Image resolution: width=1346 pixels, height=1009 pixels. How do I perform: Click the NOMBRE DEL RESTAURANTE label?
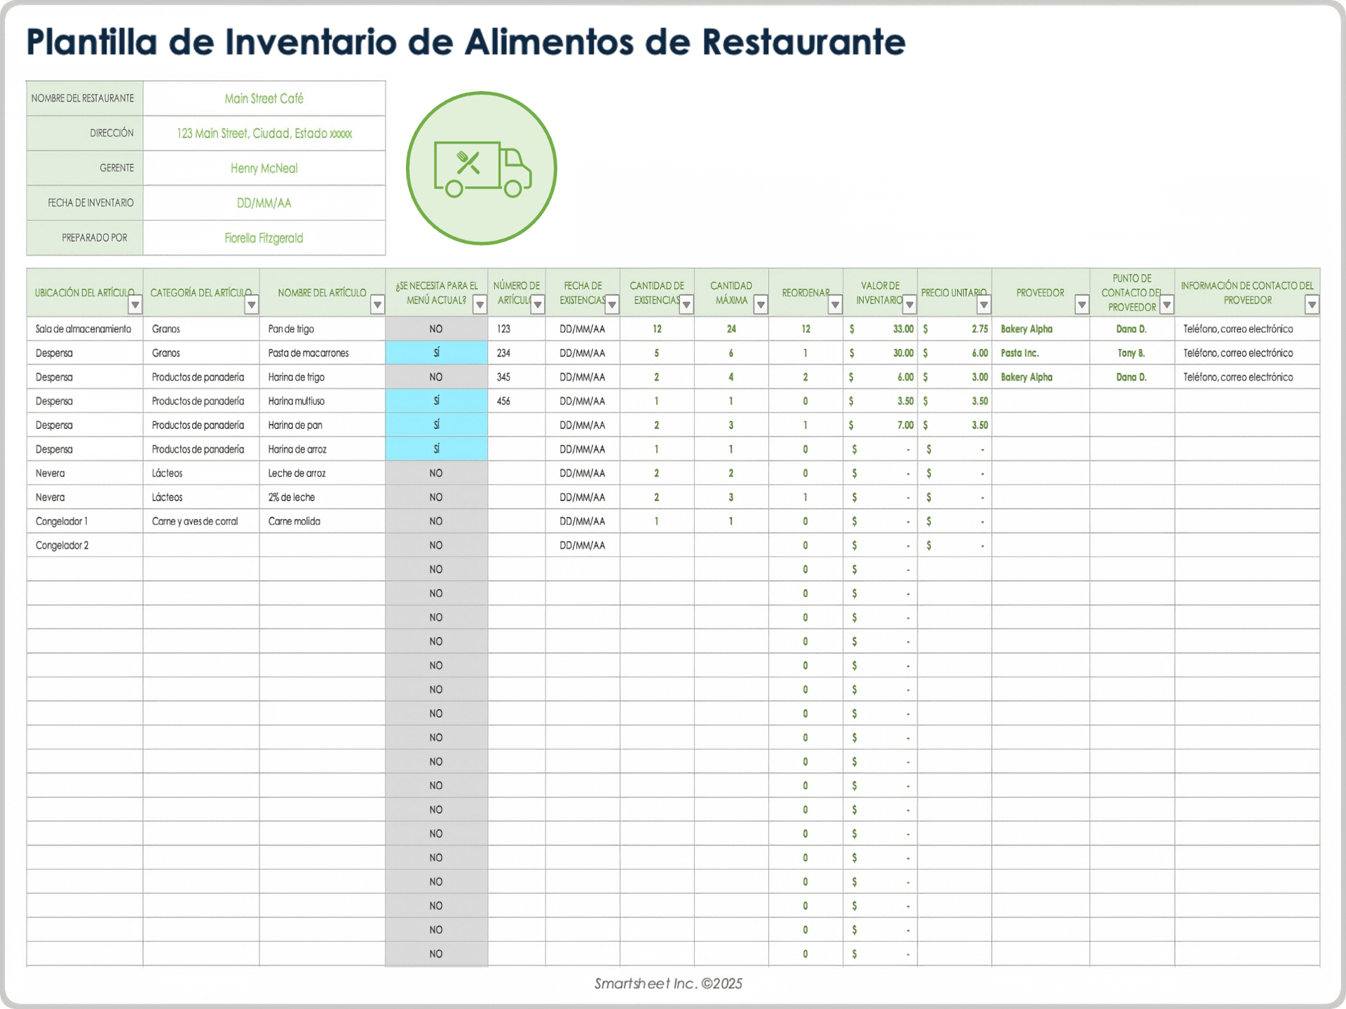pyautogui.click(x=83, y=99)
